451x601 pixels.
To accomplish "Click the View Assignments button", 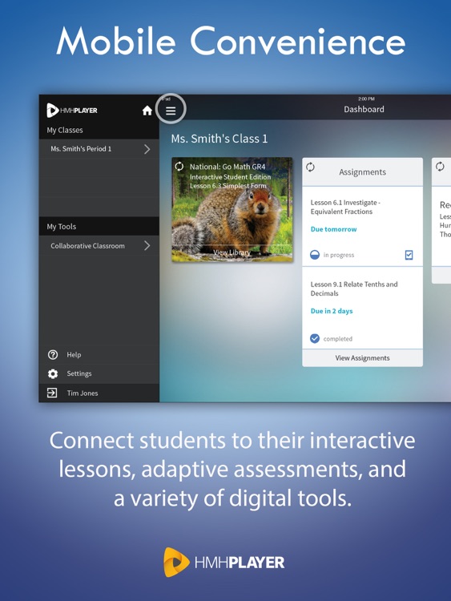I will pos(363,358).
